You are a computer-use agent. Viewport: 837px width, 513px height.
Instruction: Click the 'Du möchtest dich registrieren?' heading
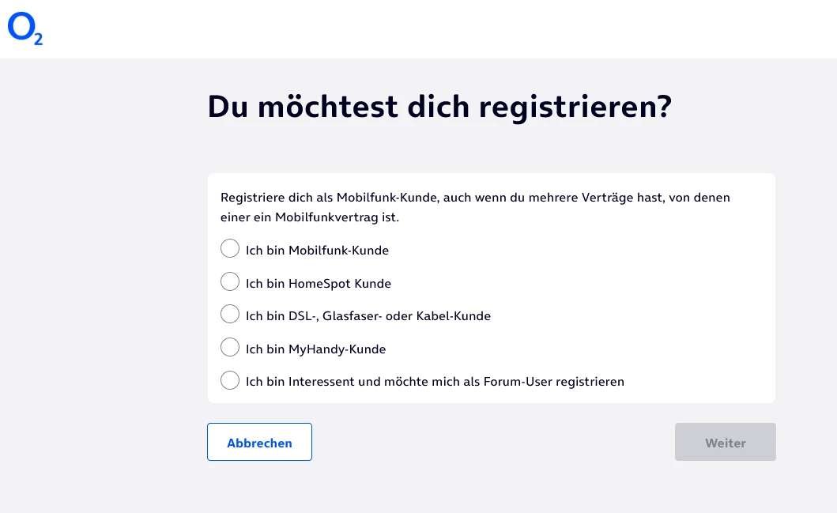click(439, 108)
